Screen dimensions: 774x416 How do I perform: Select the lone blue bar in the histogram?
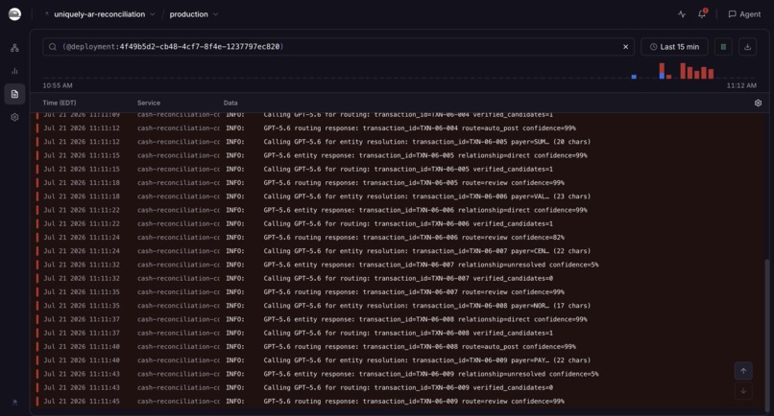(634, 77)
